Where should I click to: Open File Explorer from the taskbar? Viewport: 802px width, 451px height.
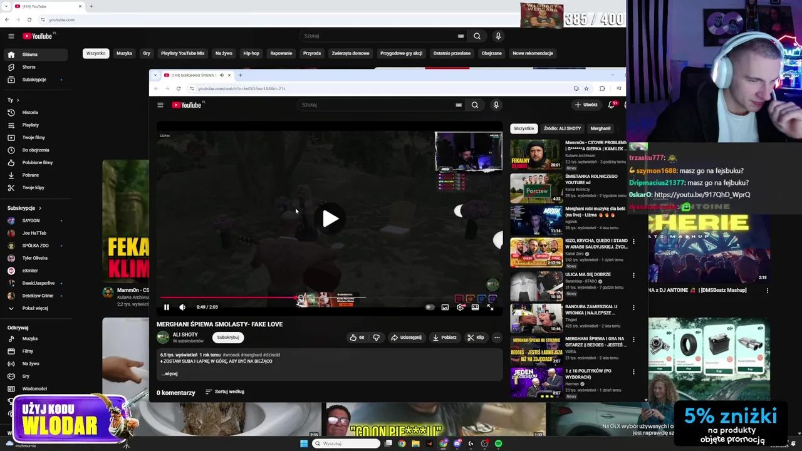pyautogui.click(x=415, y=443)
